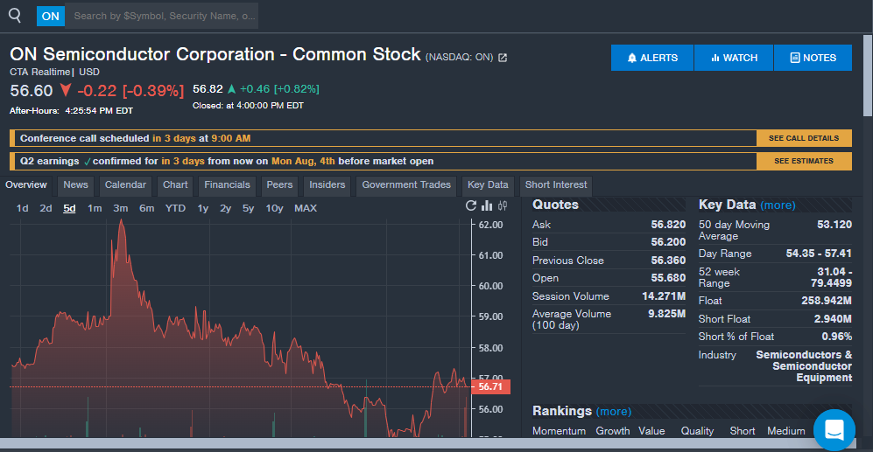Set chart range to 3m

coord(120,208)
